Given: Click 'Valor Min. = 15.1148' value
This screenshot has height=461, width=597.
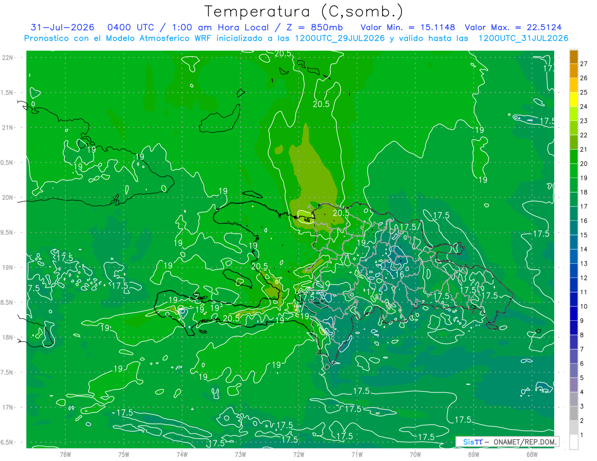Looking at the screenshot, I should [407, 27].
